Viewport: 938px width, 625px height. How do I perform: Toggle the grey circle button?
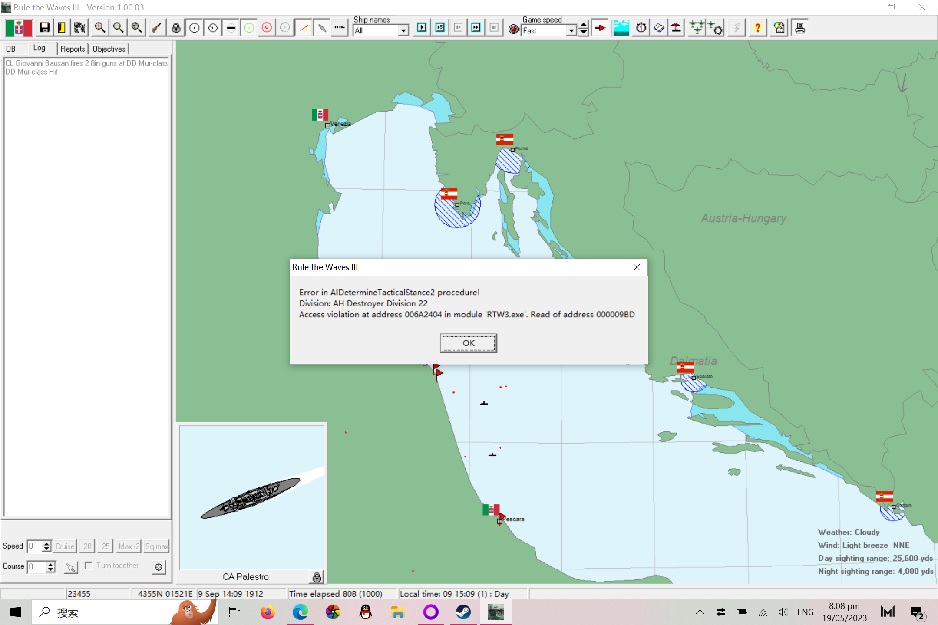point(285,28)
